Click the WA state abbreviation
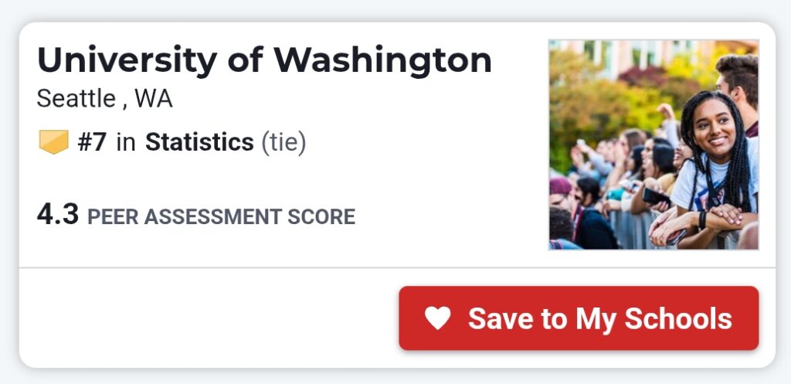 click(x=153, y=99)
